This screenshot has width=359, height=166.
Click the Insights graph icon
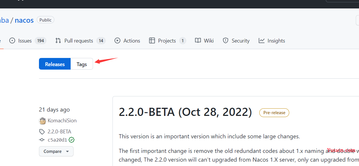tap(262, 41)
